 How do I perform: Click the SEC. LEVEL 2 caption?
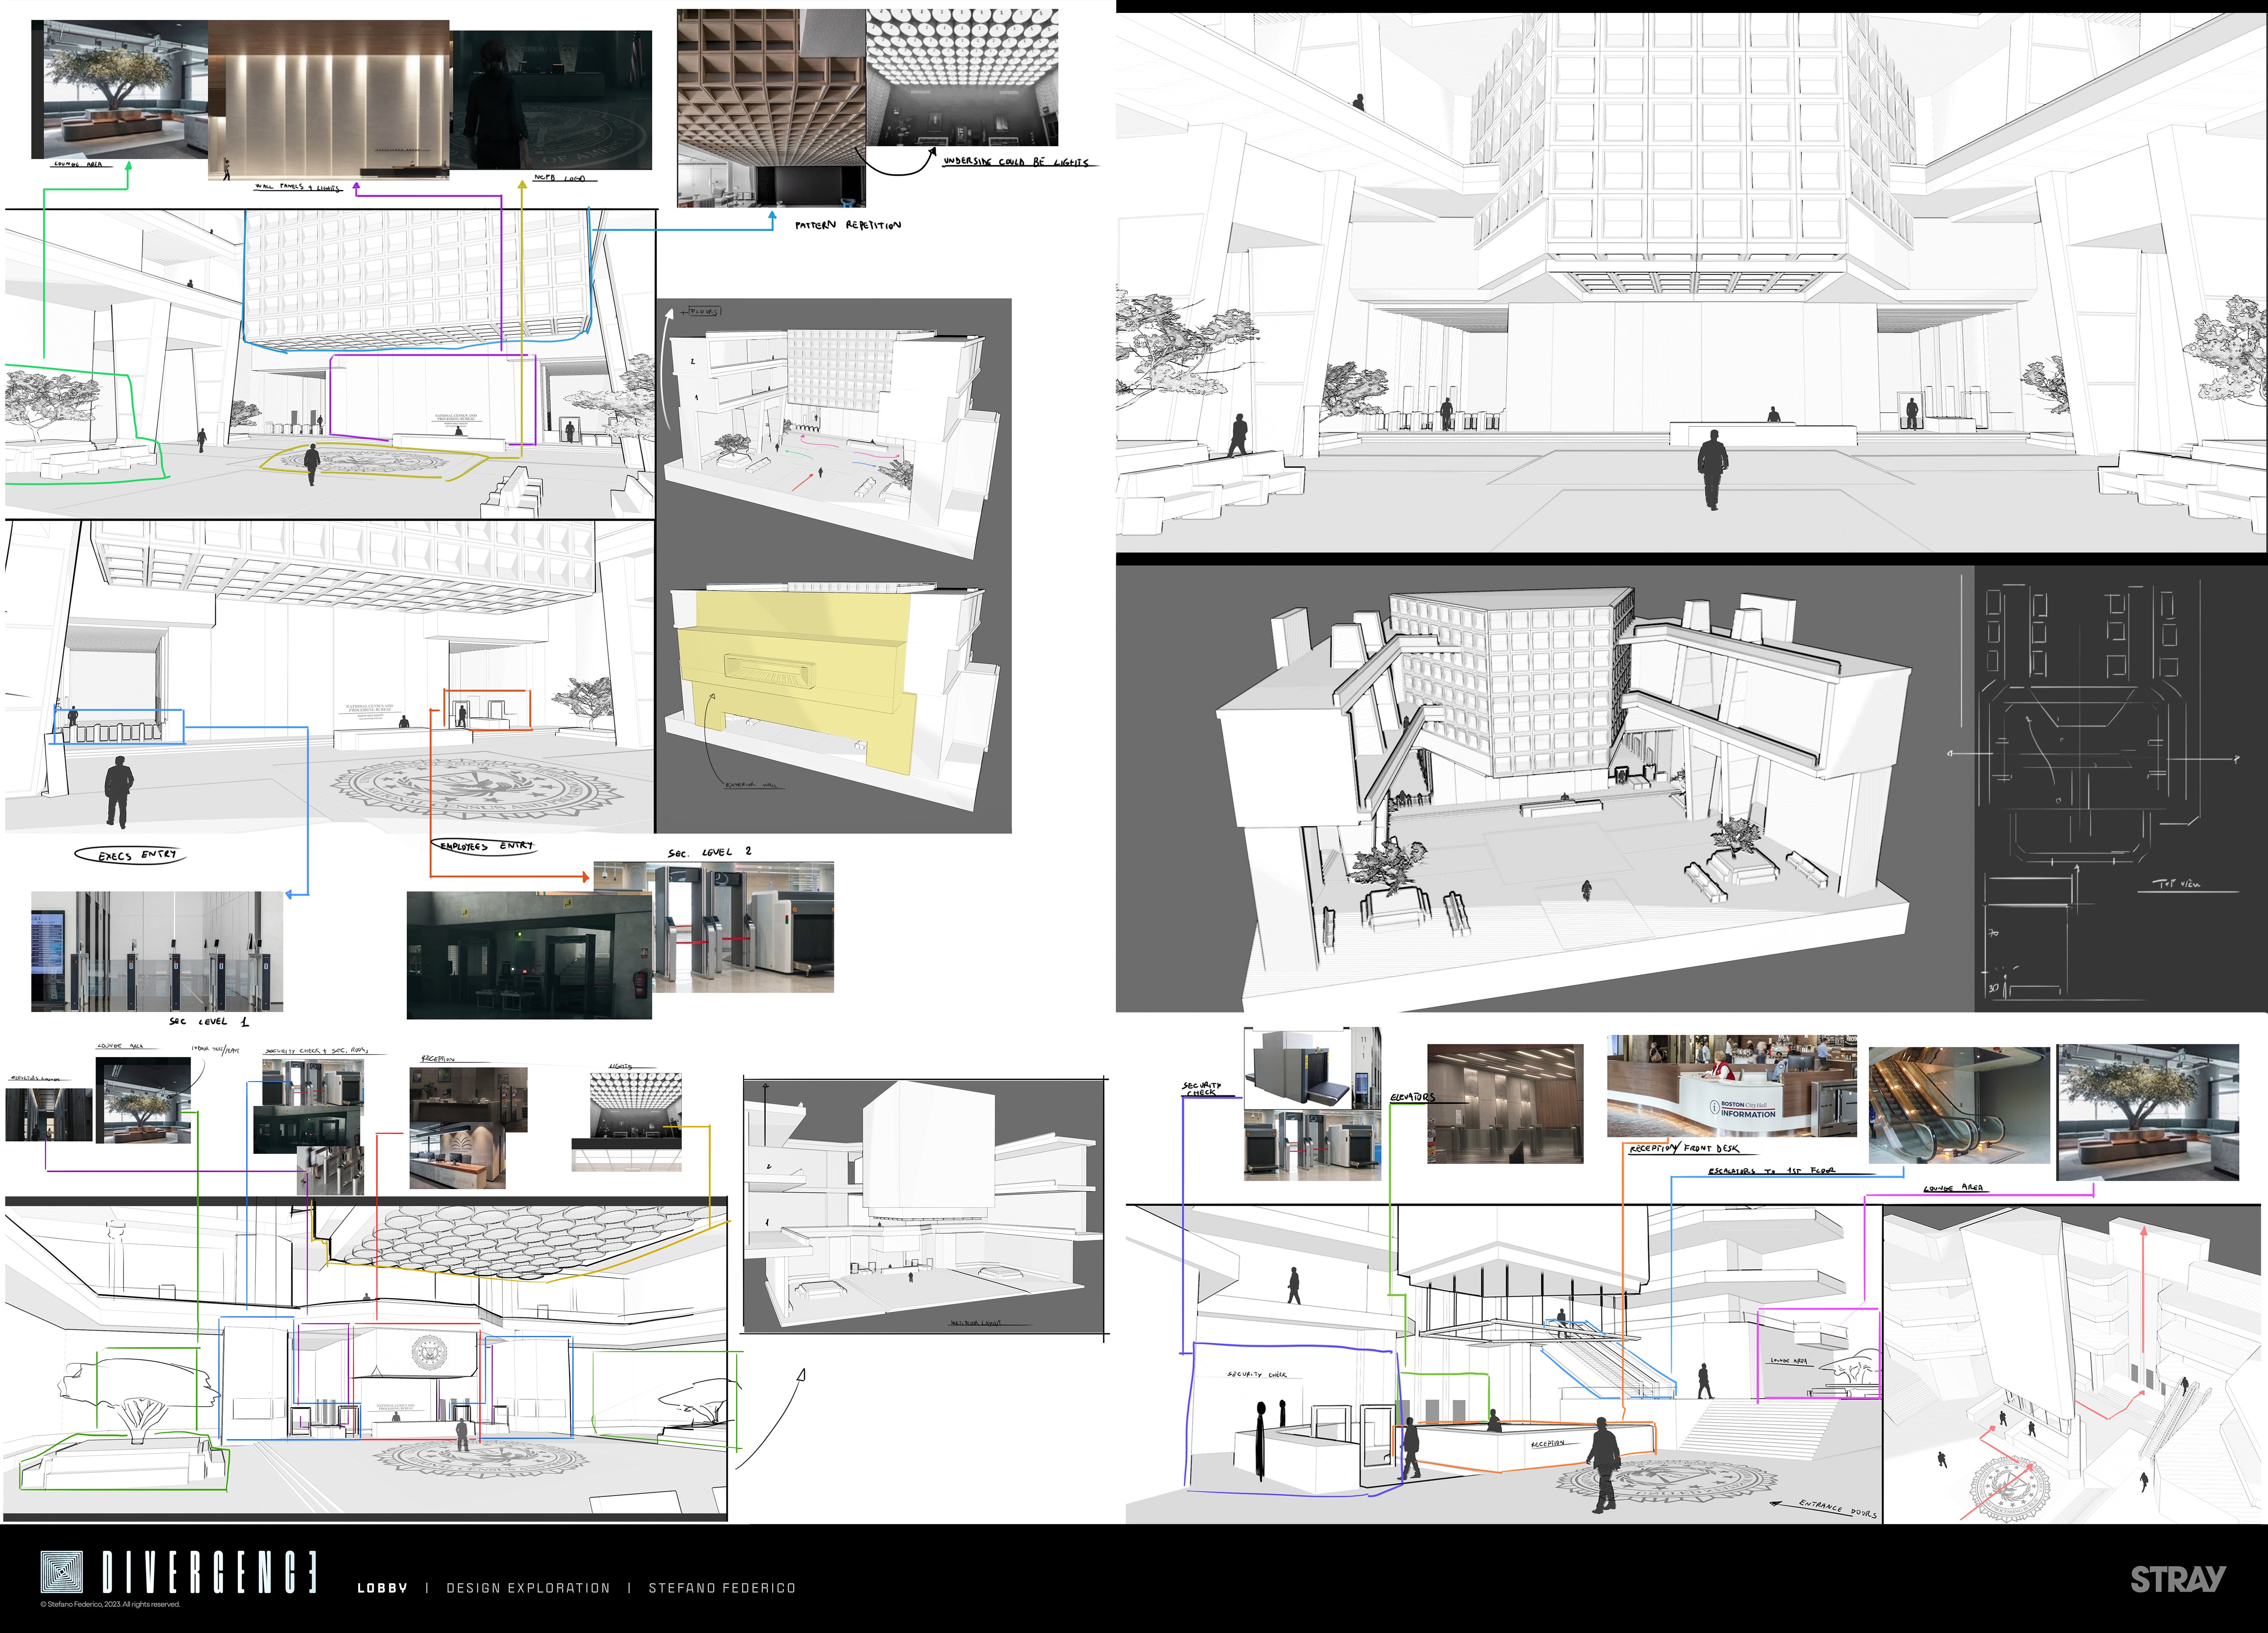coord(709,852)
